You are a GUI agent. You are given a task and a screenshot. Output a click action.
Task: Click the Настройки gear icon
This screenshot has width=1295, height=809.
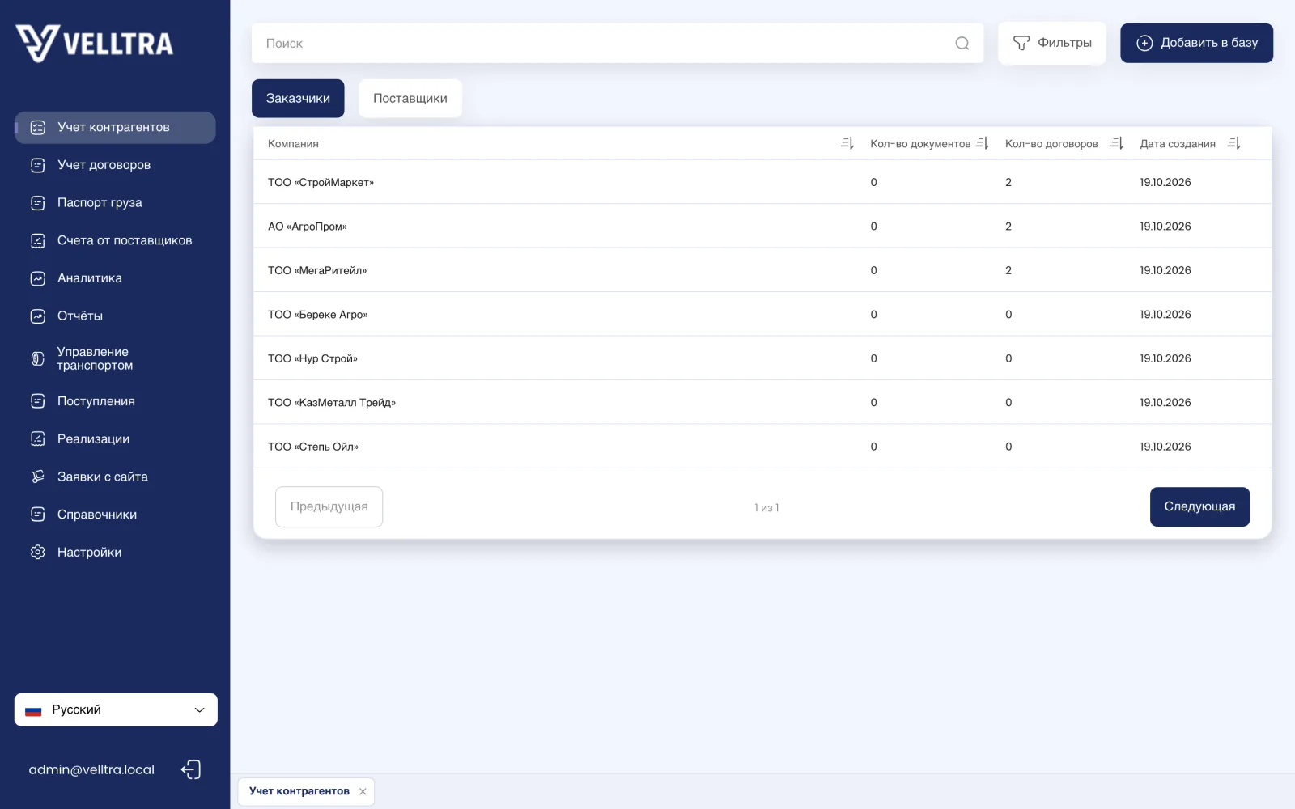click(38, 552)
